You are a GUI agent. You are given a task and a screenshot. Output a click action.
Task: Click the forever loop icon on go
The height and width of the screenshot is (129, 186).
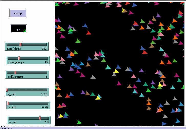(x=25, y=31)
